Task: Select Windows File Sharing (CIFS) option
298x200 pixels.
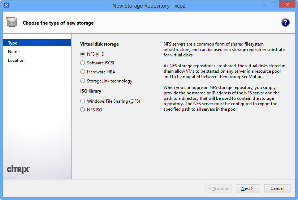Action: coord(83,101)
